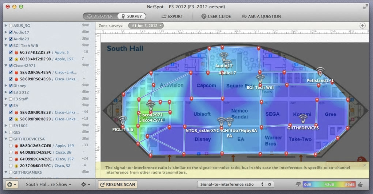Enable the ASUS_5G network checkbox
373x194 pixels.
[x=11, y=25]
